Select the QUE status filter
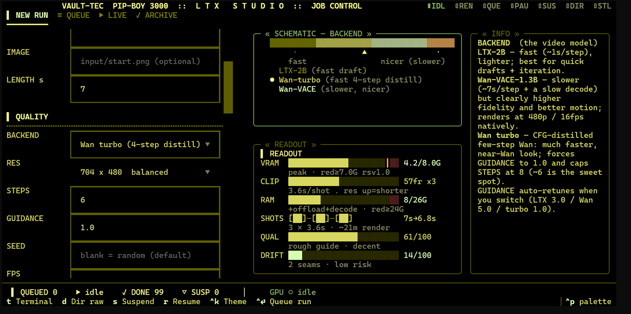The image size is (631, 314). click(492, 6)
